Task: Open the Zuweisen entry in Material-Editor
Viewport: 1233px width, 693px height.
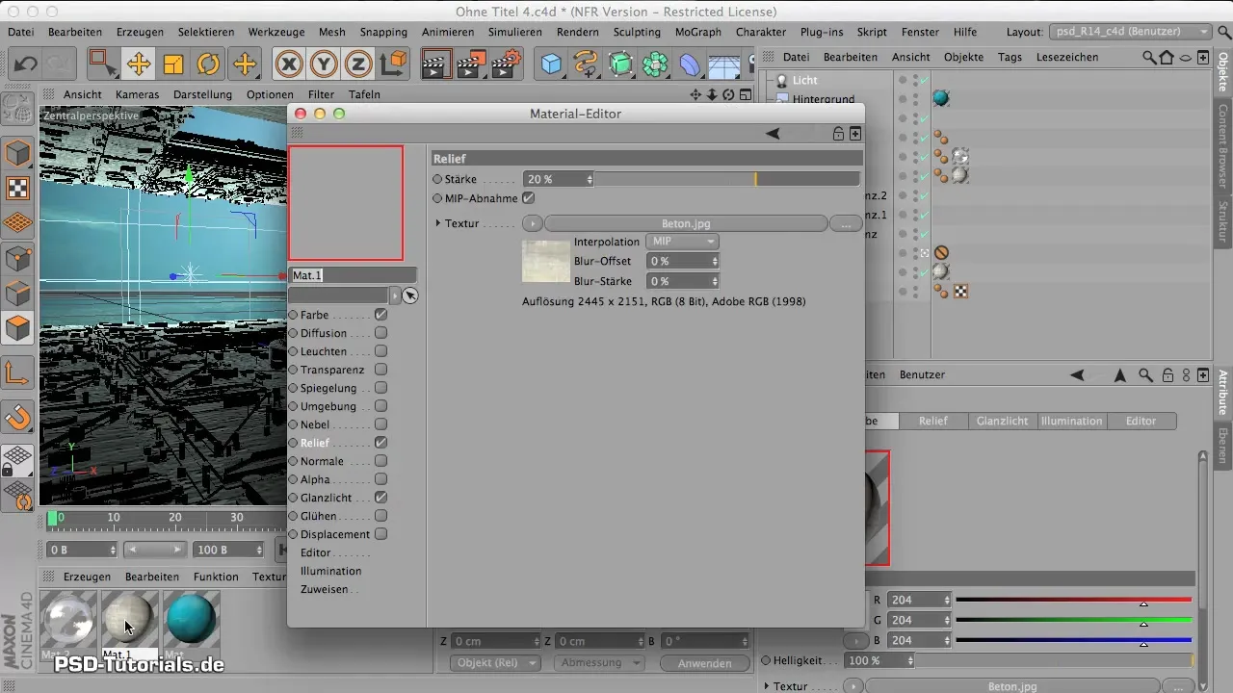Action: (x=324, y=589)
